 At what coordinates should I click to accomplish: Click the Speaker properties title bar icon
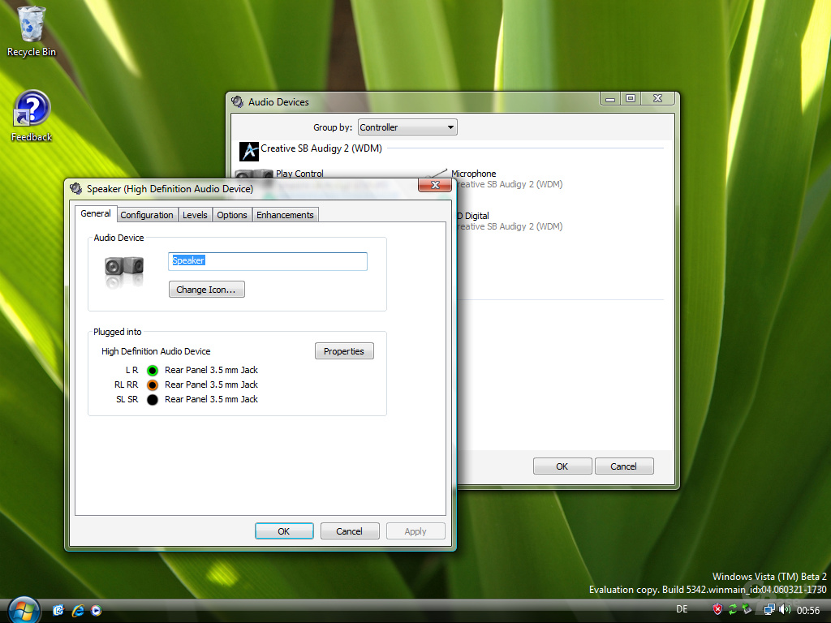76,188
